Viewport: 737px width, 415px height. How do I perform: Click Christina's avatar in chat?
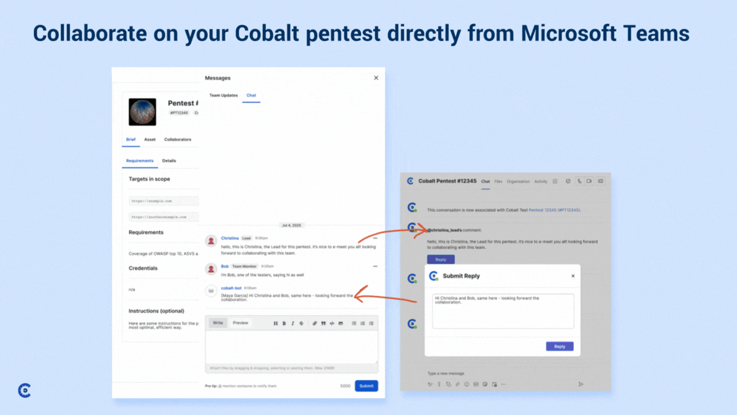[x=211, y=241]
